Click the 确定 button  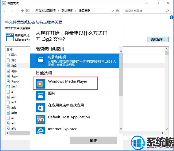[x=93, y=141]
